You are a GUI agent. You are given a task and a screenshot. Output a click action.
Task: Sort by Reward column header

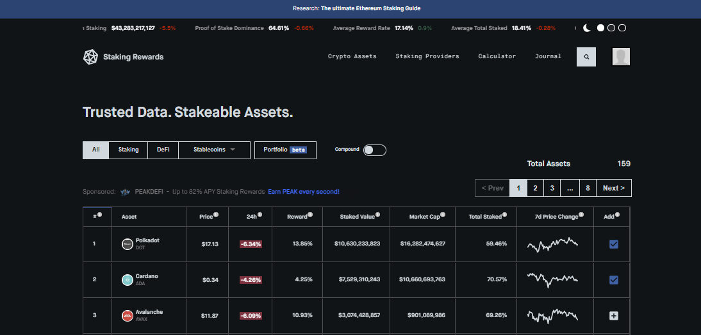coord(297,217)
